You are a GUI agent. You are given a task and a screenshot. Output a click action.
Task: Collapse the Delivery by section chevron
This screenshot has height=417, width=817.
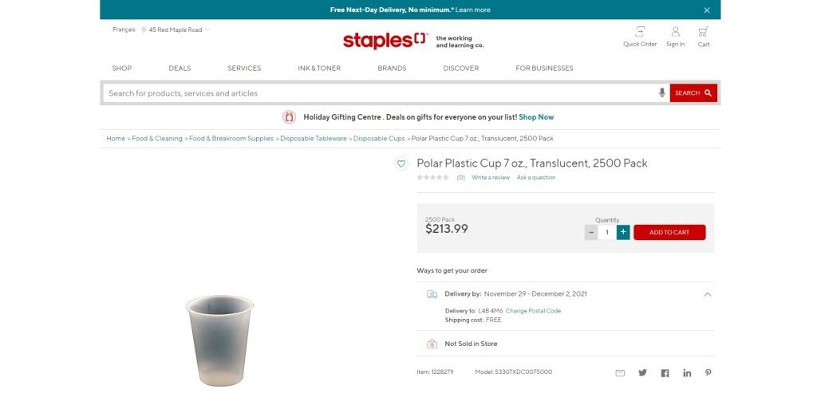pyautogui.click(x=708, y=294)
